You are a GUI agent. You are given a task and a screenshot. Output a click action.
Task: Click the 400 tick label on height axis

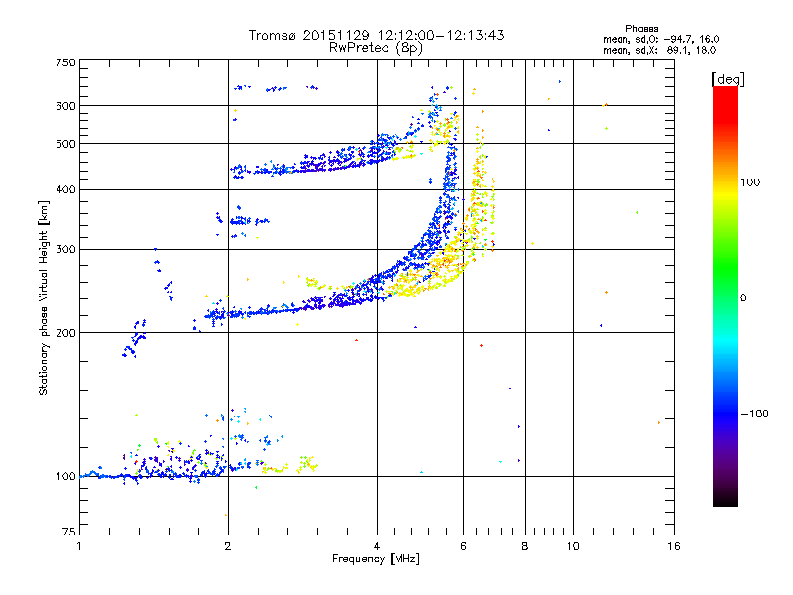[x=65, y=189]
